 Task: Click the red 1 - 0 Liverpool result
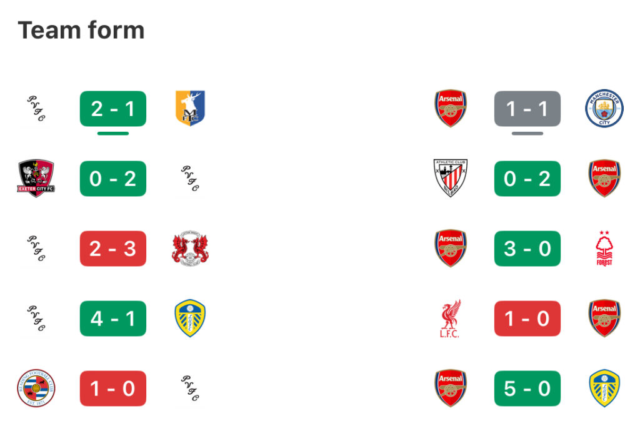pos(527,319)
